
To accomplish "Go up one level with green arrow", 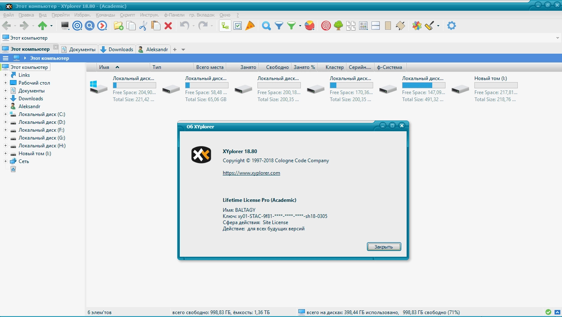I will coord(43,26).
